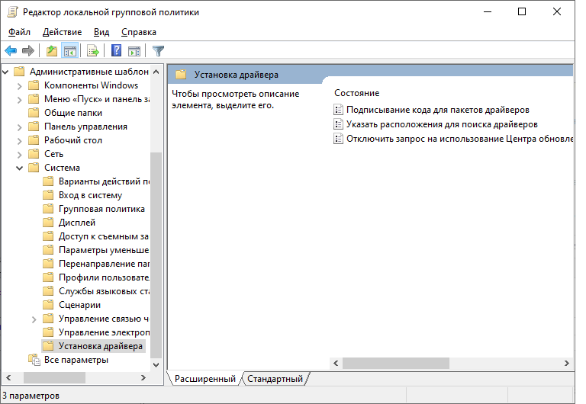586x404 pixels.
Task: Expand the Управление связью node
Action: click(x=34, y=319)
